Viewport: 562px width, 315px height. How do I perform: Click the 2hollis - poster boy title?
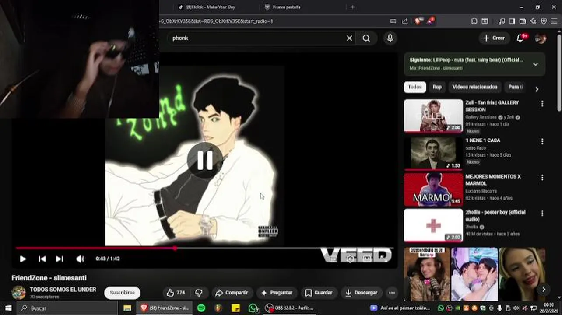click(x=495, y=216)
